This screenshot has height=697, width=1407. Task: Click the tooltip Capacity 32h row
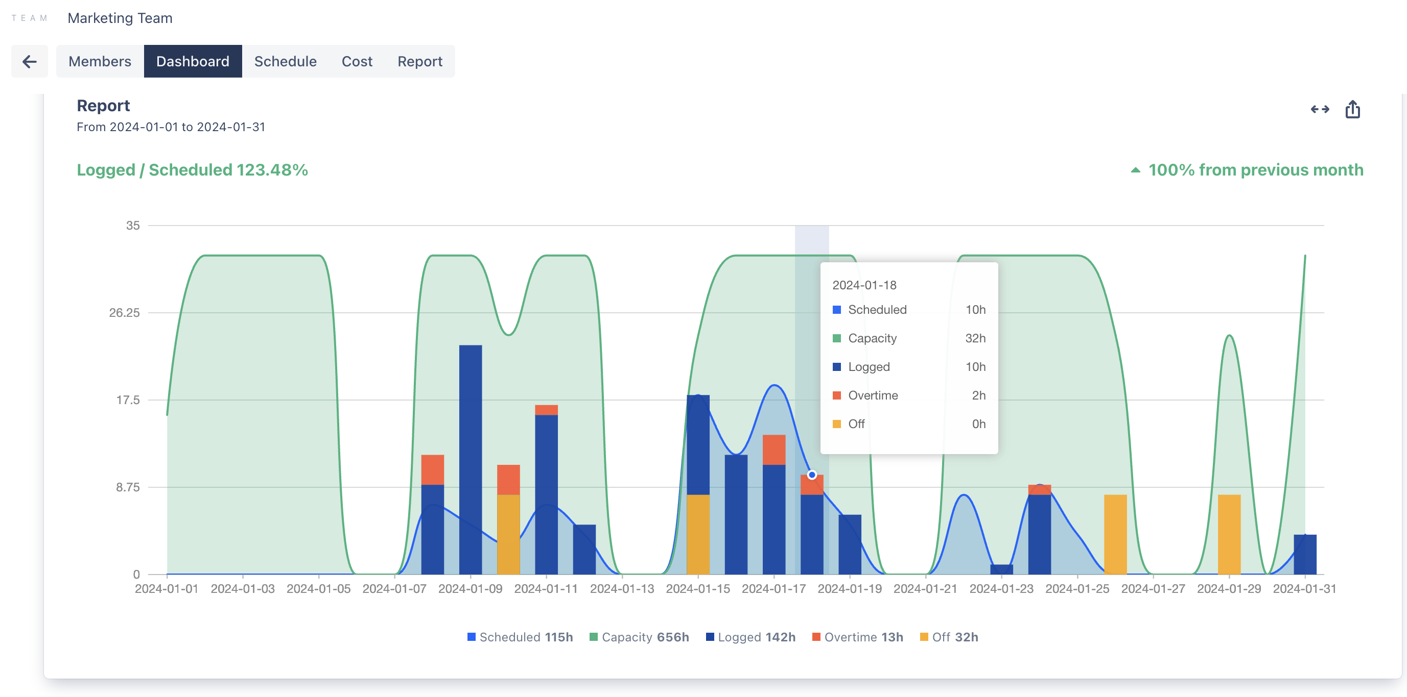(x=909, y=338)
